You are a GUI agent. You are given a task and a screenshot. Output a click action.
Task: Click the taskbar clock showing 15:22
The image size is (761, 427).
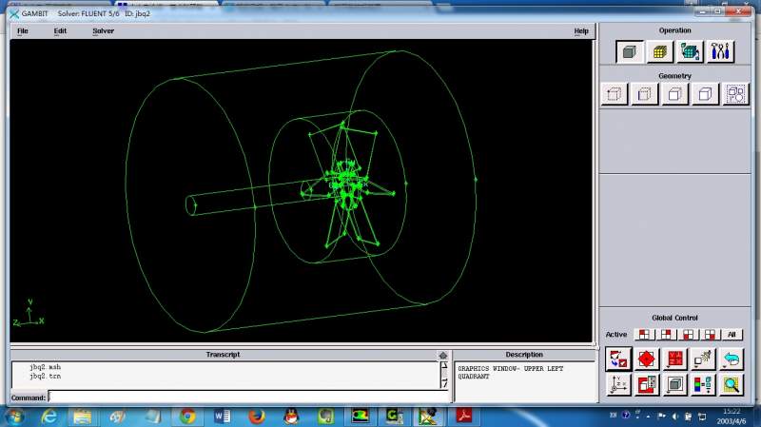[x=731, y=417]
